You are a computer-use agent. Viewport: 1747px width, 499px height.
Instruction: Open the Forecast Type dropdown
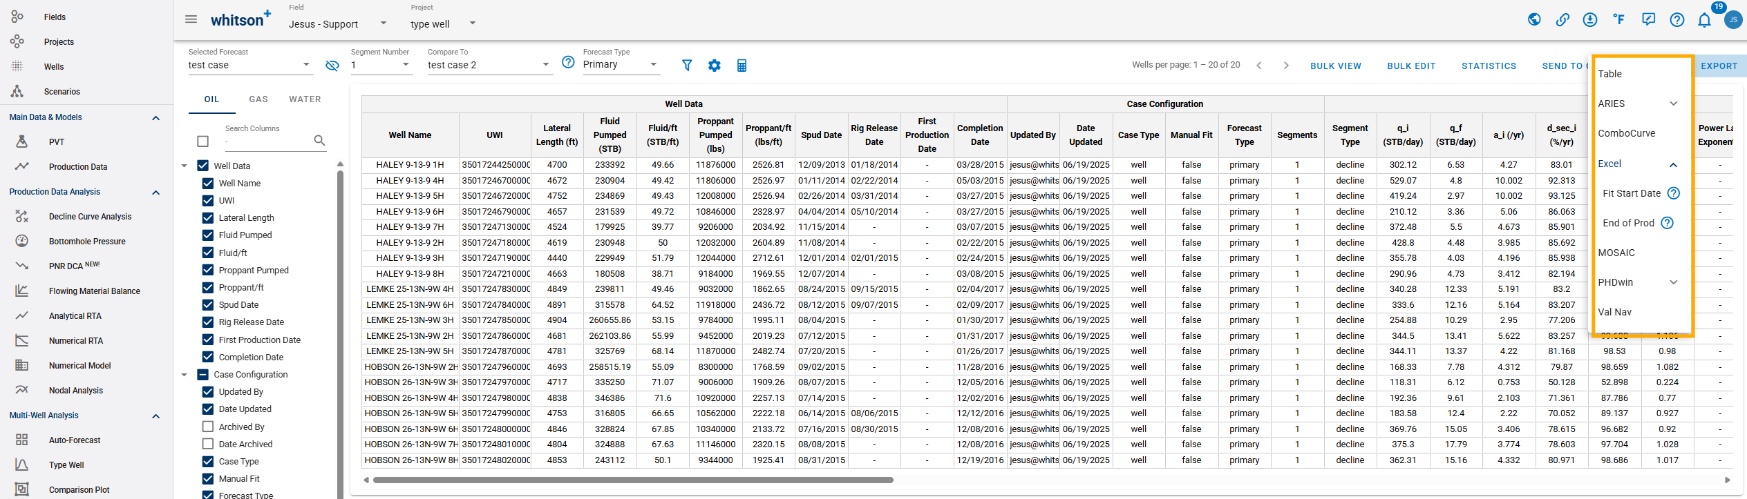point(621,64)
